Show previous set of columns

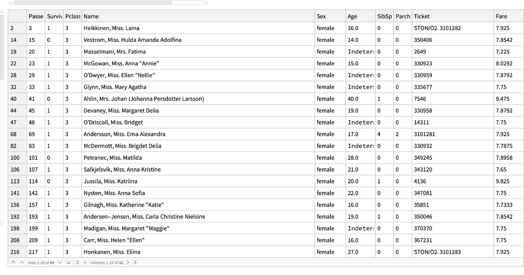click(85, 263)
